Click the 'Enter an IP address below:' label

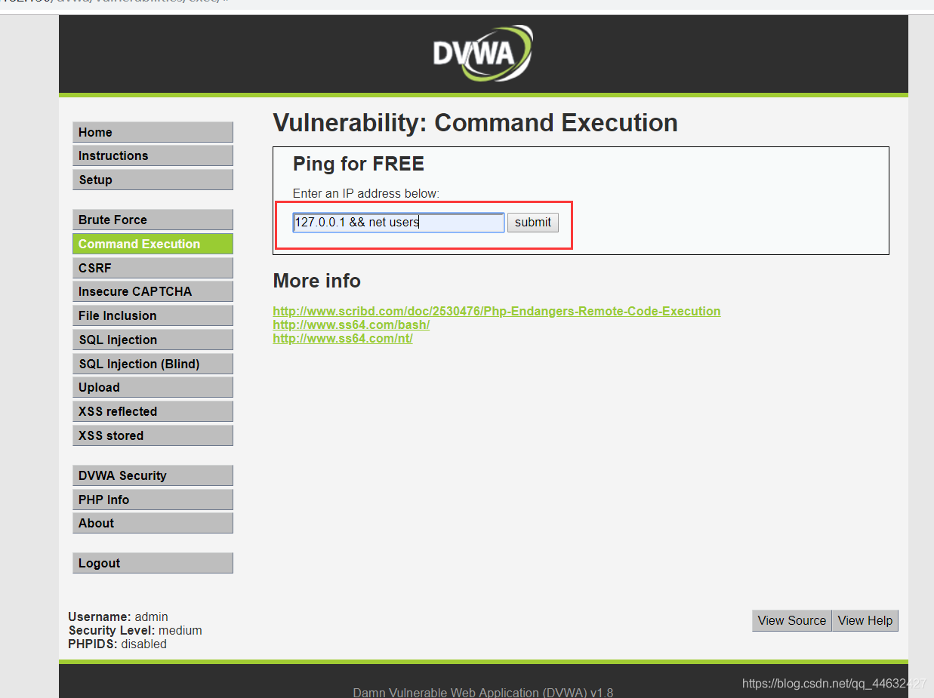click(366, 193)
